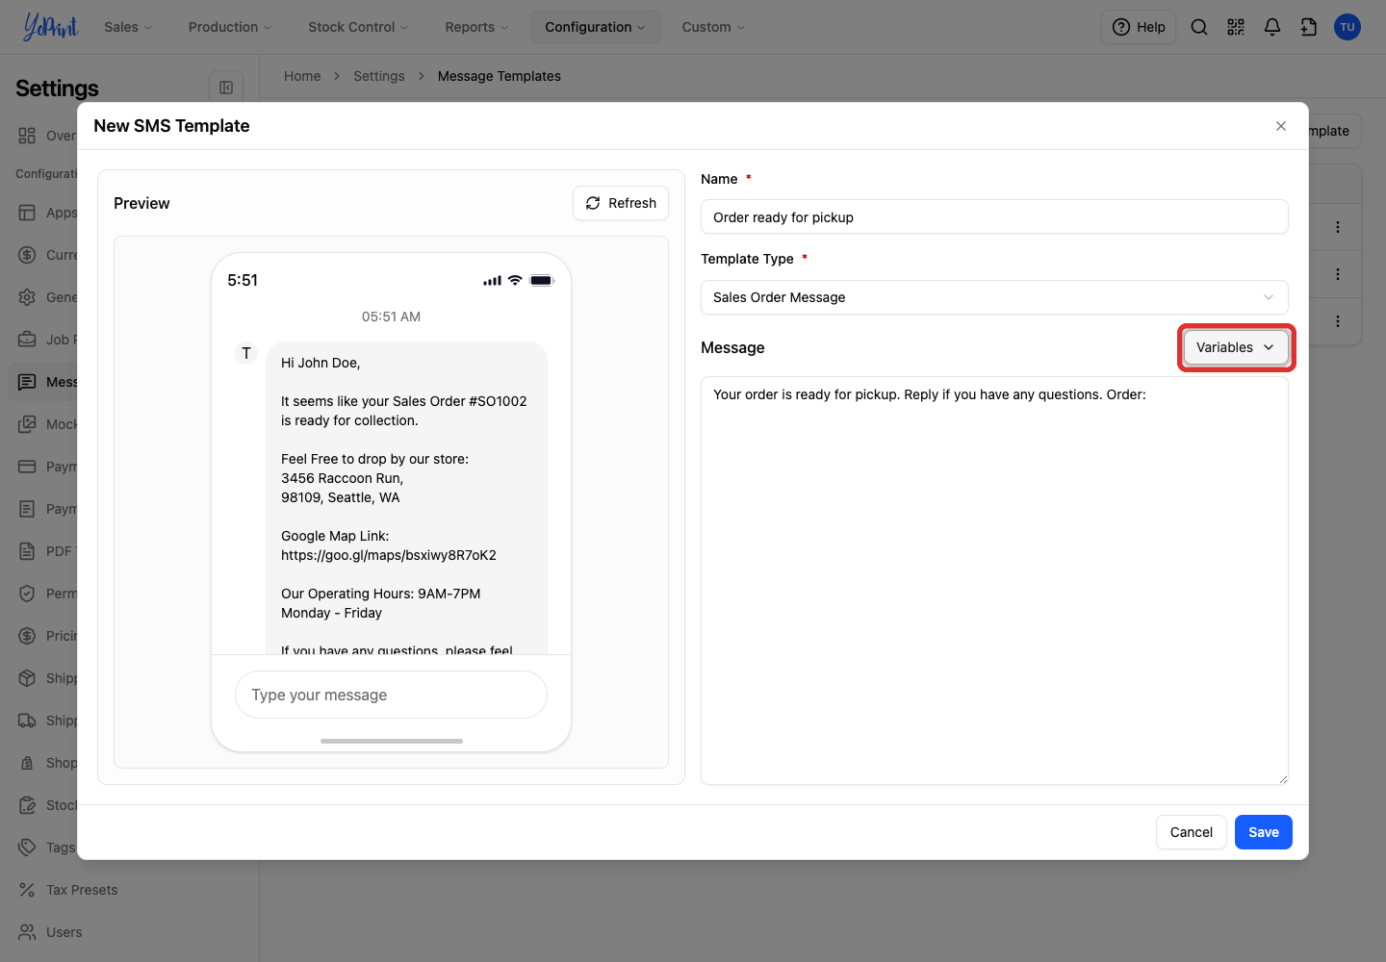Click the Pricing sidebar icon

27,636
